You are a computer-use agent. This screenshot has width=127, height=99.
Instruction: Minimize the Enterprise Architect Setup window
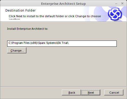tap(116, 4)
